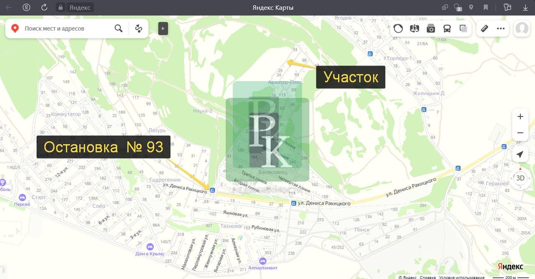Click the Лазурь map label
The width and height of the screenshot is (535, 279).
(157, 130)
